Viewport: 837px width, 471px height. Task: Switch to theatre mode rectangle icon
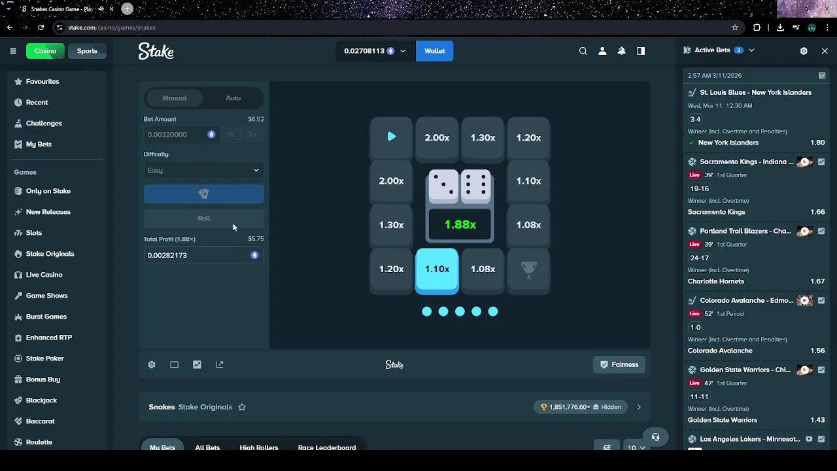(174, 364)
